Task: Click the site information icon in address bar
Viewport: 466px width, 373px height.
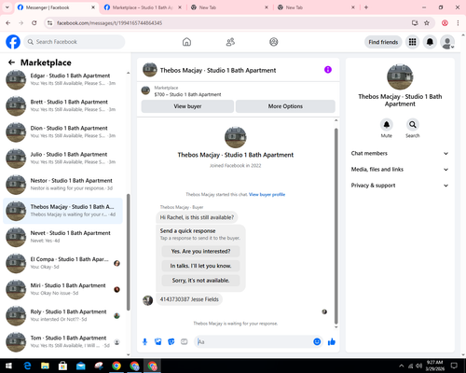Action: coord(49,23)
